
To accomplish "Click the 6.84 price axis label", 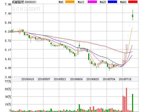I will [8, 23].
